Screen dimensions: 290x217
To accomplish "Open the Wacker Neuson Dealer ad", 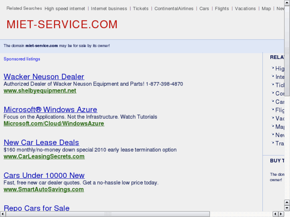I will click(44, 76).
